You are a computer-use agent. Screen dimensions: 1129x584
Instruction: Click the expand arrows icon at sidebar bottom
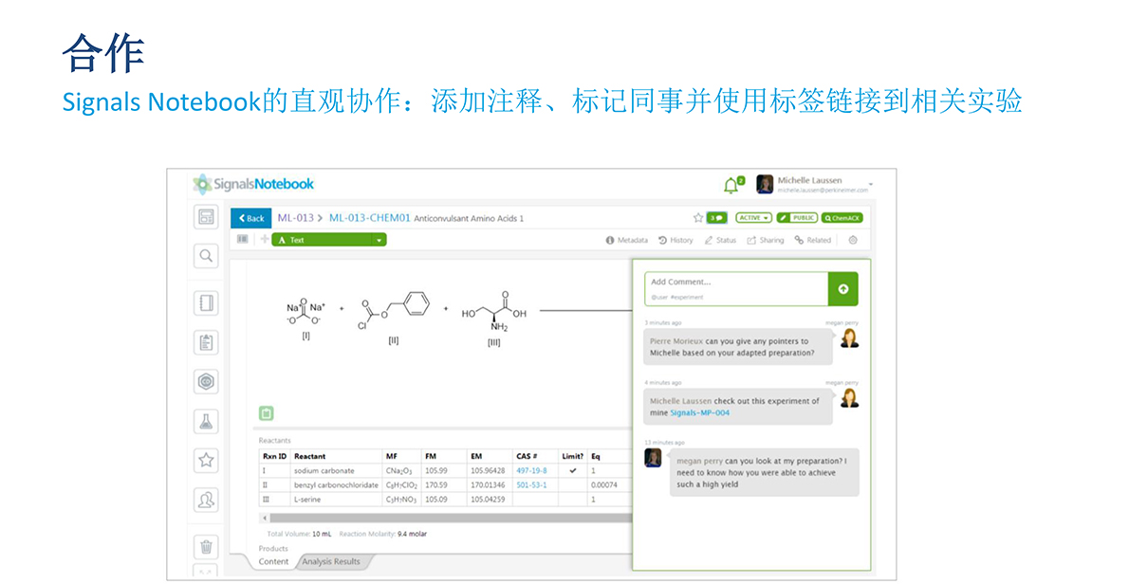point(206,573)
